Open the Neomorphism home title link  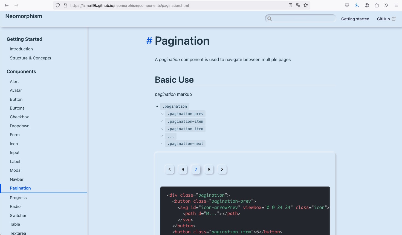pyautogui.click(x=24, y=16)
